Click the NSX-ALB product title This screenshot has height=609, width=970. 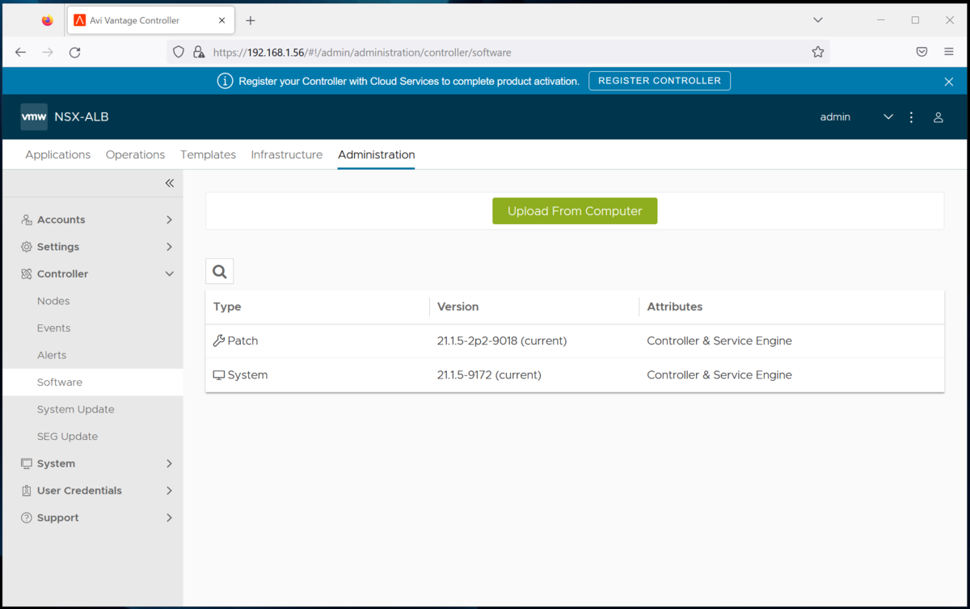[x=82, y=117]
